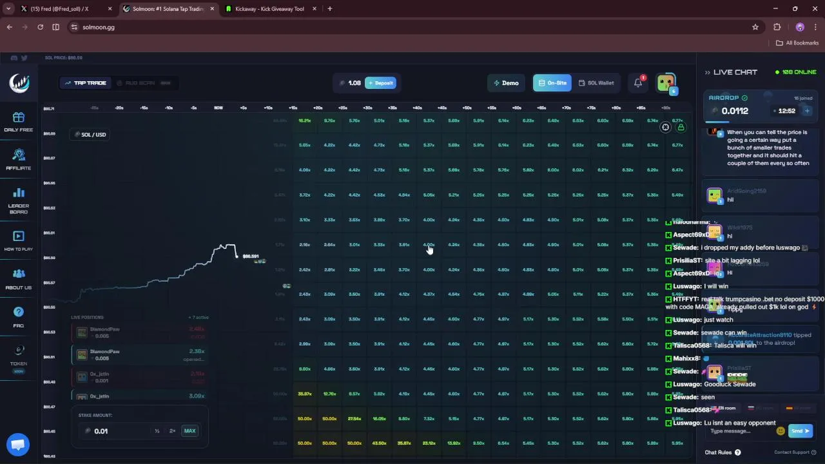Image resolution: width=825 pixels, height=464 pixels.
Task: Open the Discord icon in top strip
Action: click(14, 58)
